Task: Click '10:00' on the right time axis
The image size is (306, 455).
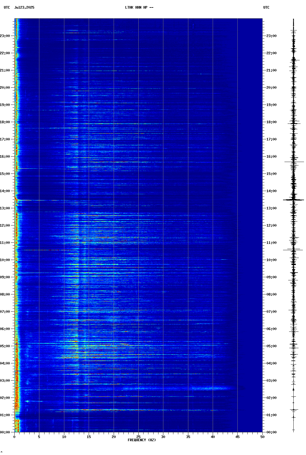Action: pyautogui.click(x=272, y=260)
